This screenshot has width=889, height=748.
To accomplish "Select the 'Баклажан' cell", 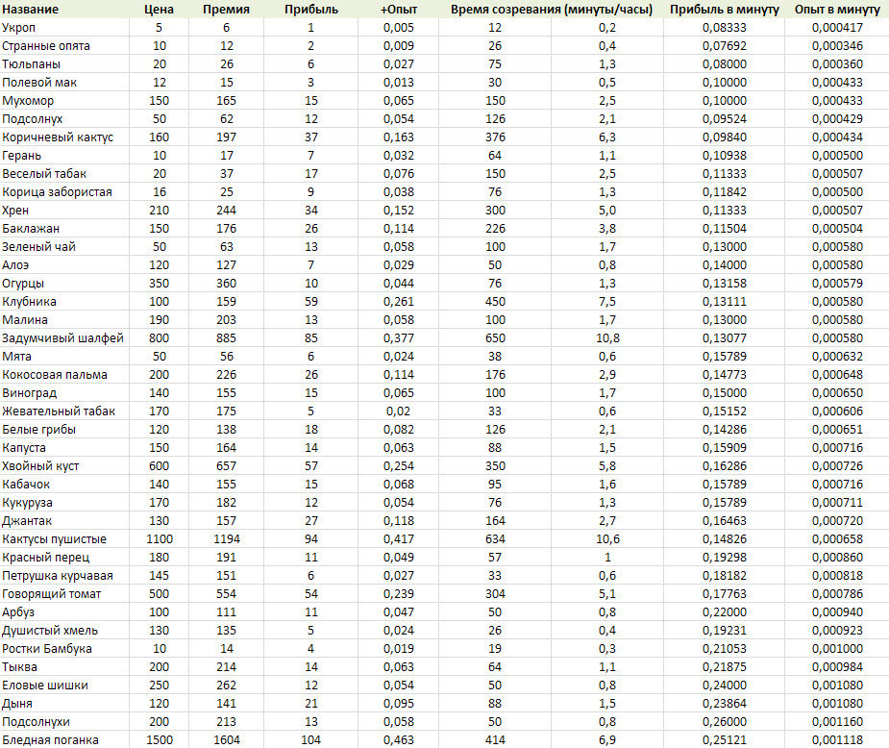I will click(31, 229).
